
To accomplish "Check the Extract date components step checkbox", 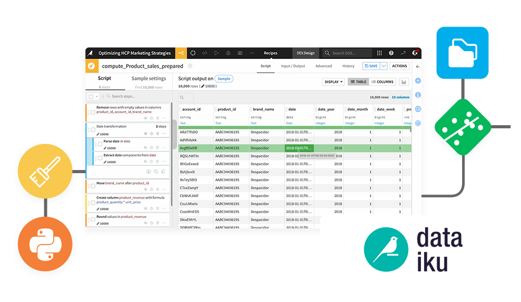I will (x=100, y=158).
